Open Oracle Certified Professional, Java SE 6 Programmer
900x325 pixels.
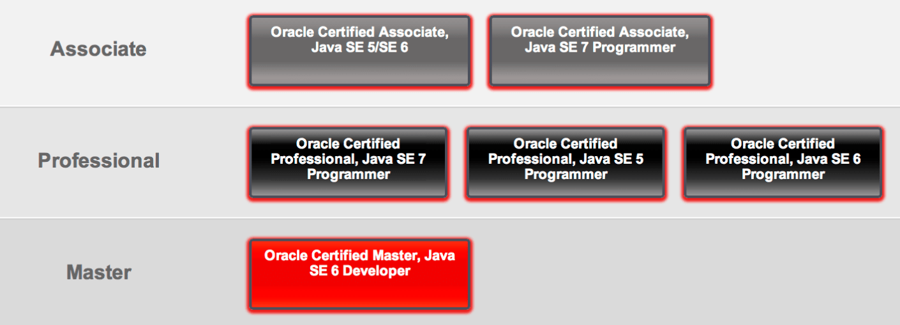pyautogui.click(x=783, y=163)
